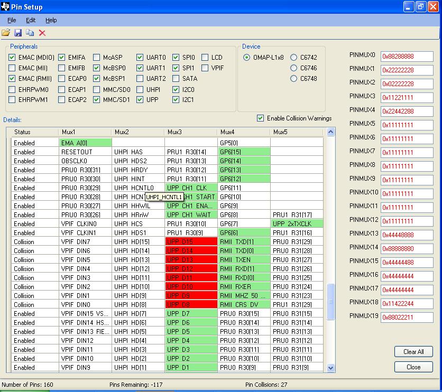This screenshot has width=442, height=392.
Task: Click the UPP D1 cell
Action: pos(191,368)
